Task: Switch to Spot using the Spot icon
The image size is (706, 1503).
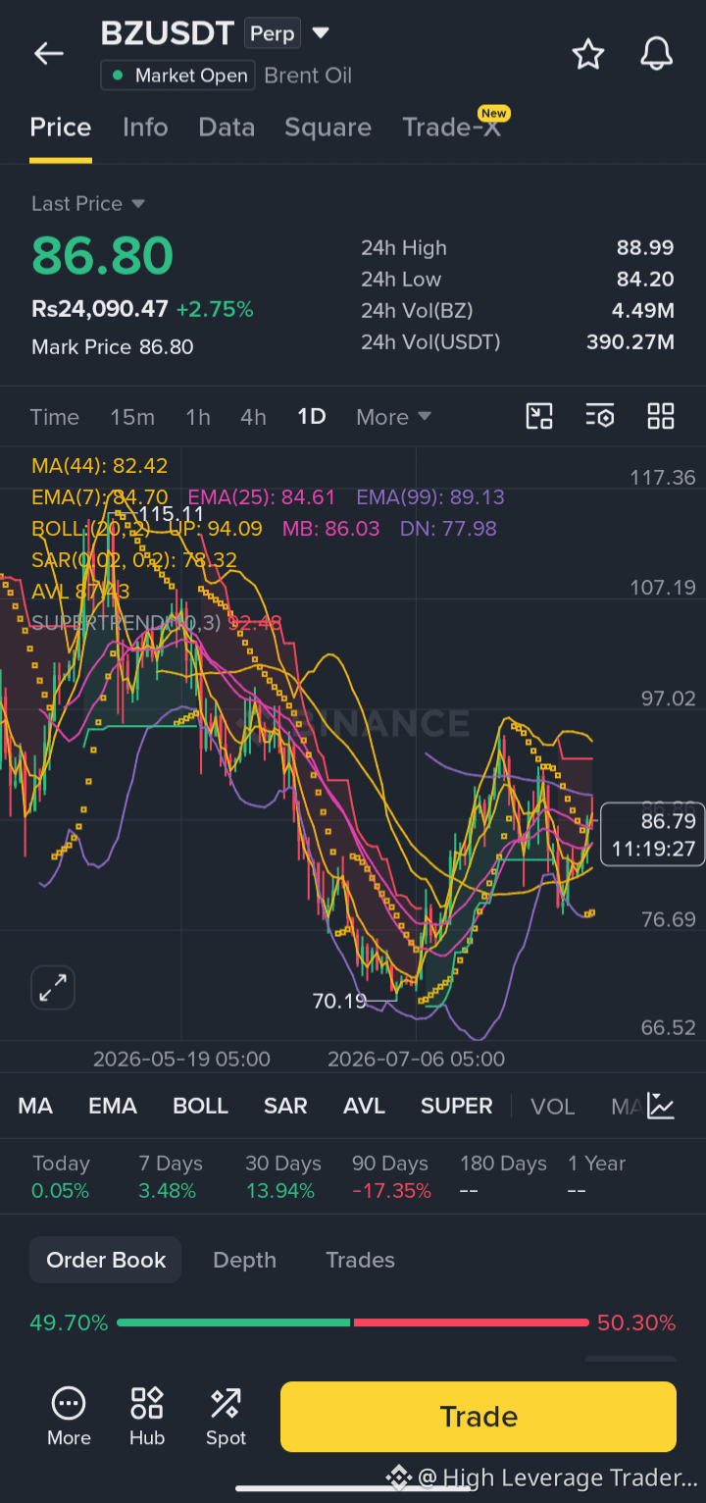Action: (x=226, y=1417)
